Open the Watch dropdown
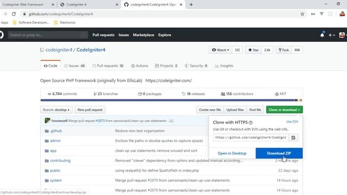This screenshot has width=347, height=195. 221,50
